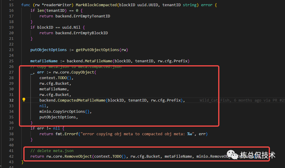Image resolution: width=285 pixels, height=168 pixels.
Task: Click ErrEmptyBlockID on line 20
Action: [91, 33]
